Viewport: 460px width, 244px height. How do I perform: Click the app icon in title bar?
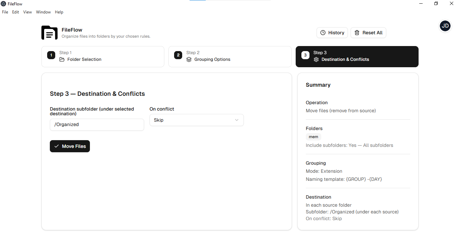click(x=3, y=4)
